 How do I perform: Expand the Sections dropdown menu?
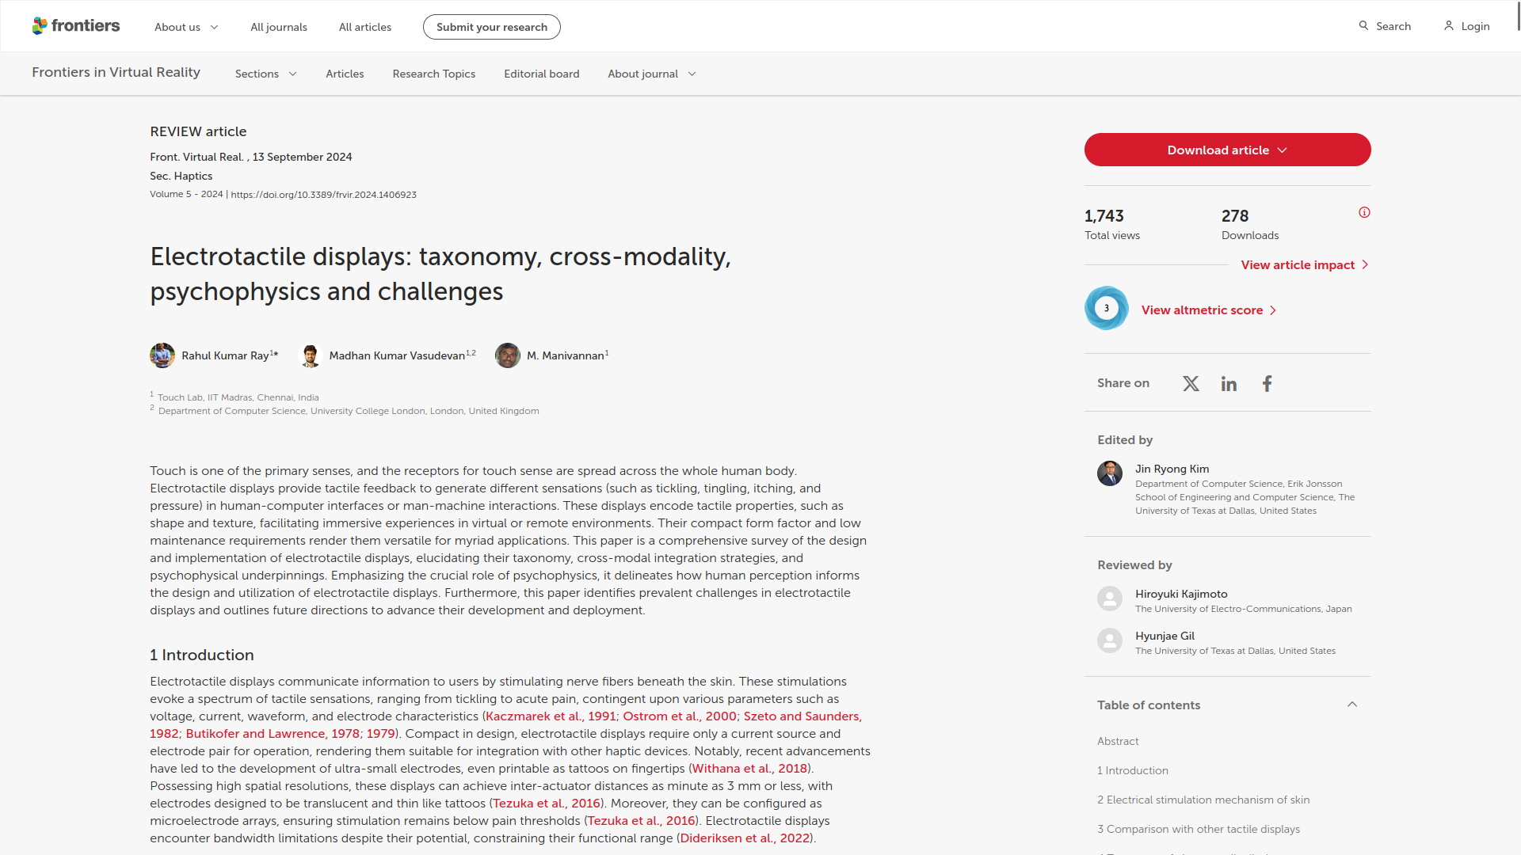265,74
